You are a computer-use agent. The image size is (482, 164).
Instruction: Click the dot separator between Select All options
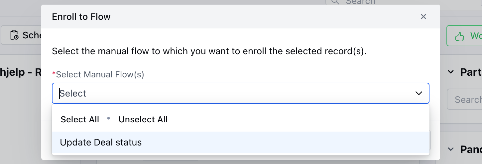pyautogui.click(x=109, y=119)
